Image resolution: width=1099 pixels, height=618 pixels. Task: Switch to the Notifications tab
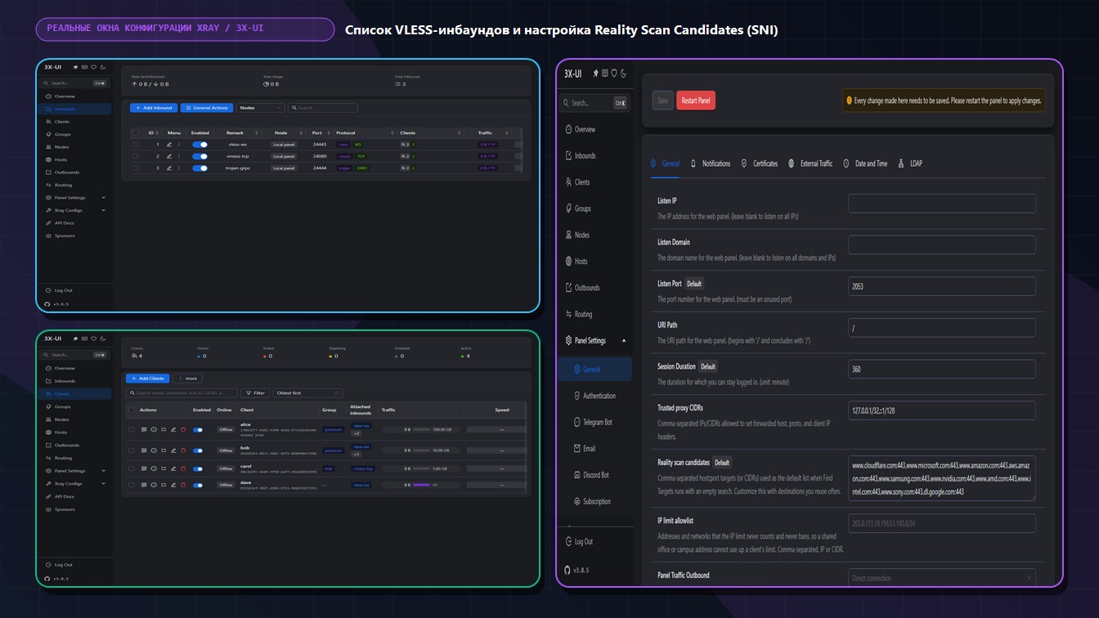point(711,163)
